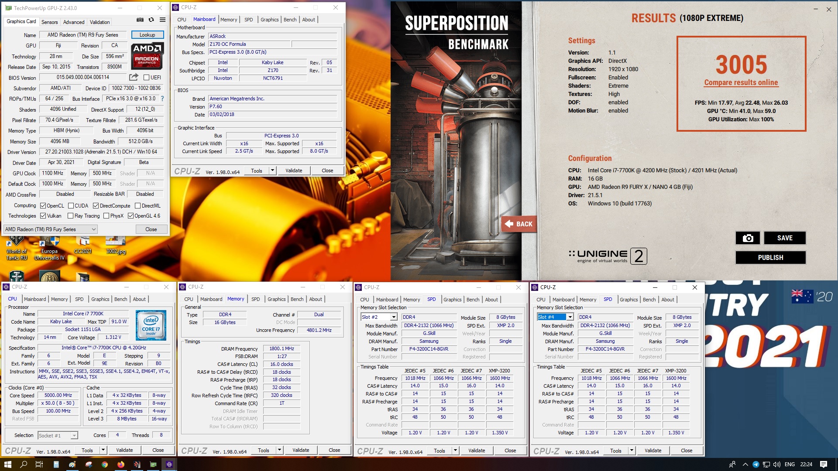Open Slot #2 memory slot dropdown
The width and height of the screenshot is (838, 471).
379,317
